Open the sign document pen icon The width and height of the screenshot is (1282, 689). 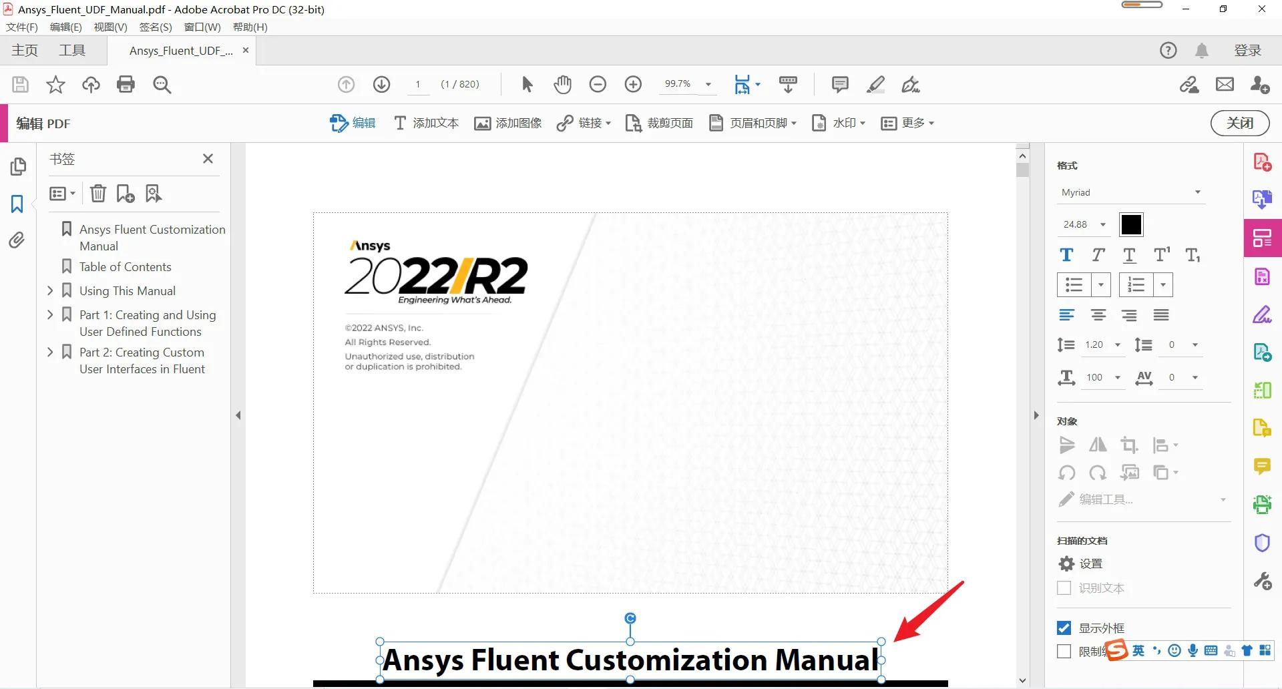point(911,84)
